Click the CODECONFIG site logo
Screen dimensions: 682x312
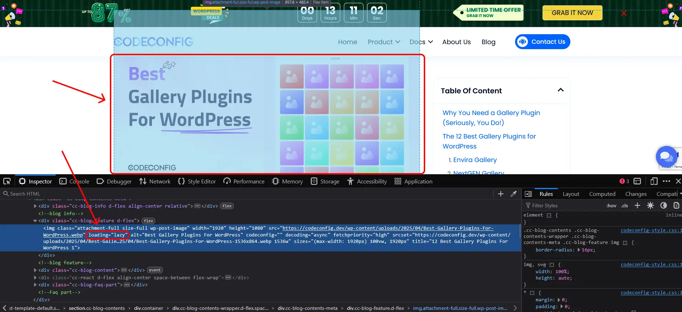point(154,42)
